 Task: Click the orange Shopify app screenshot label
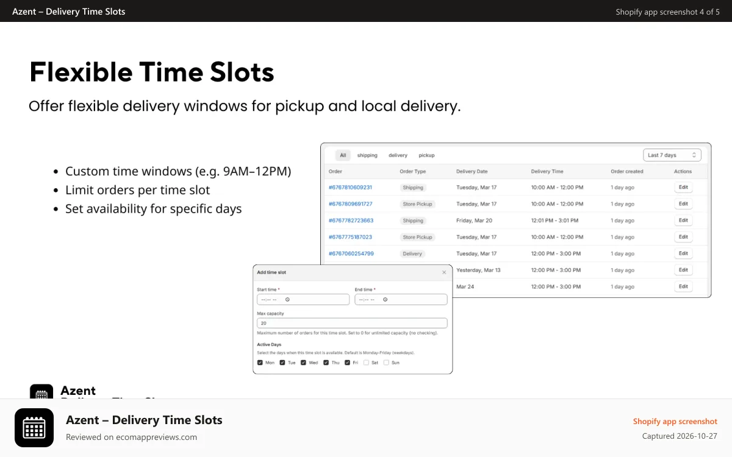[675, 422]
